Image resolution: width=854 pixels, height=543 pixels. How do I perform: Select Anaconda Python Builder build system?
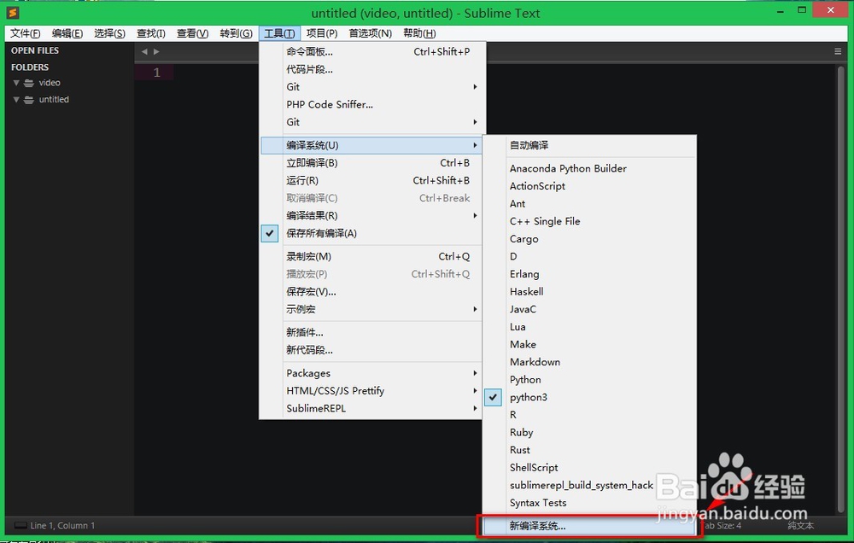pos(589,169)
